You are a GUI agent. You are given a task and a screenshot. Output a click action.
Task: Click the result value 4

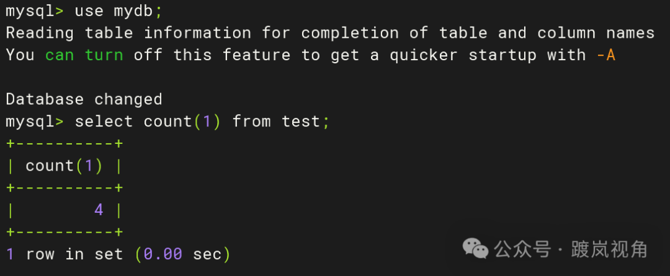(x=99, y=210)
